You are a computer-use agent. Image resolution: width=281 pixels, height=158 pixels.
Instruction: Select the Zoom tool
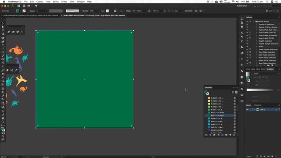point(3,122)
